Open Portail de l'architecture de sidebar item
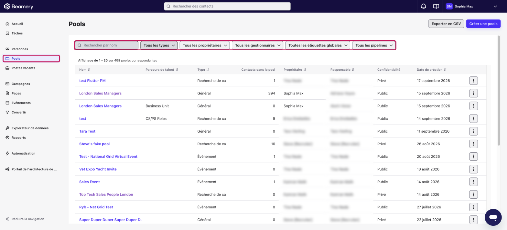The height and width of the screenshot is (230, 507). [x=31, y=169]
